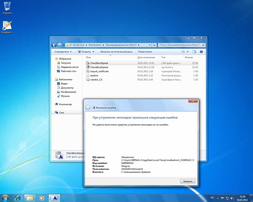This screenshot has width=253, height=202.
Task: Click the Explorer back navigation arrow
Action: point(54,45)
